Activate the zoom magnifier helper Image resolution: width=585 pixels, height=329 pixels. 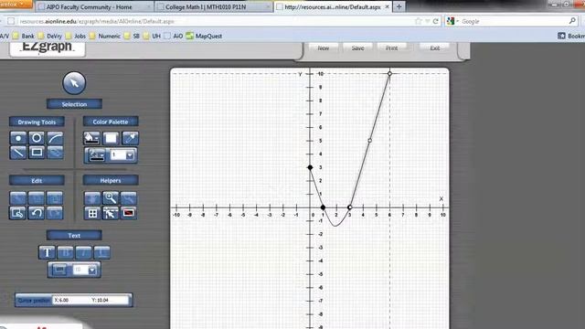(111, 197)
